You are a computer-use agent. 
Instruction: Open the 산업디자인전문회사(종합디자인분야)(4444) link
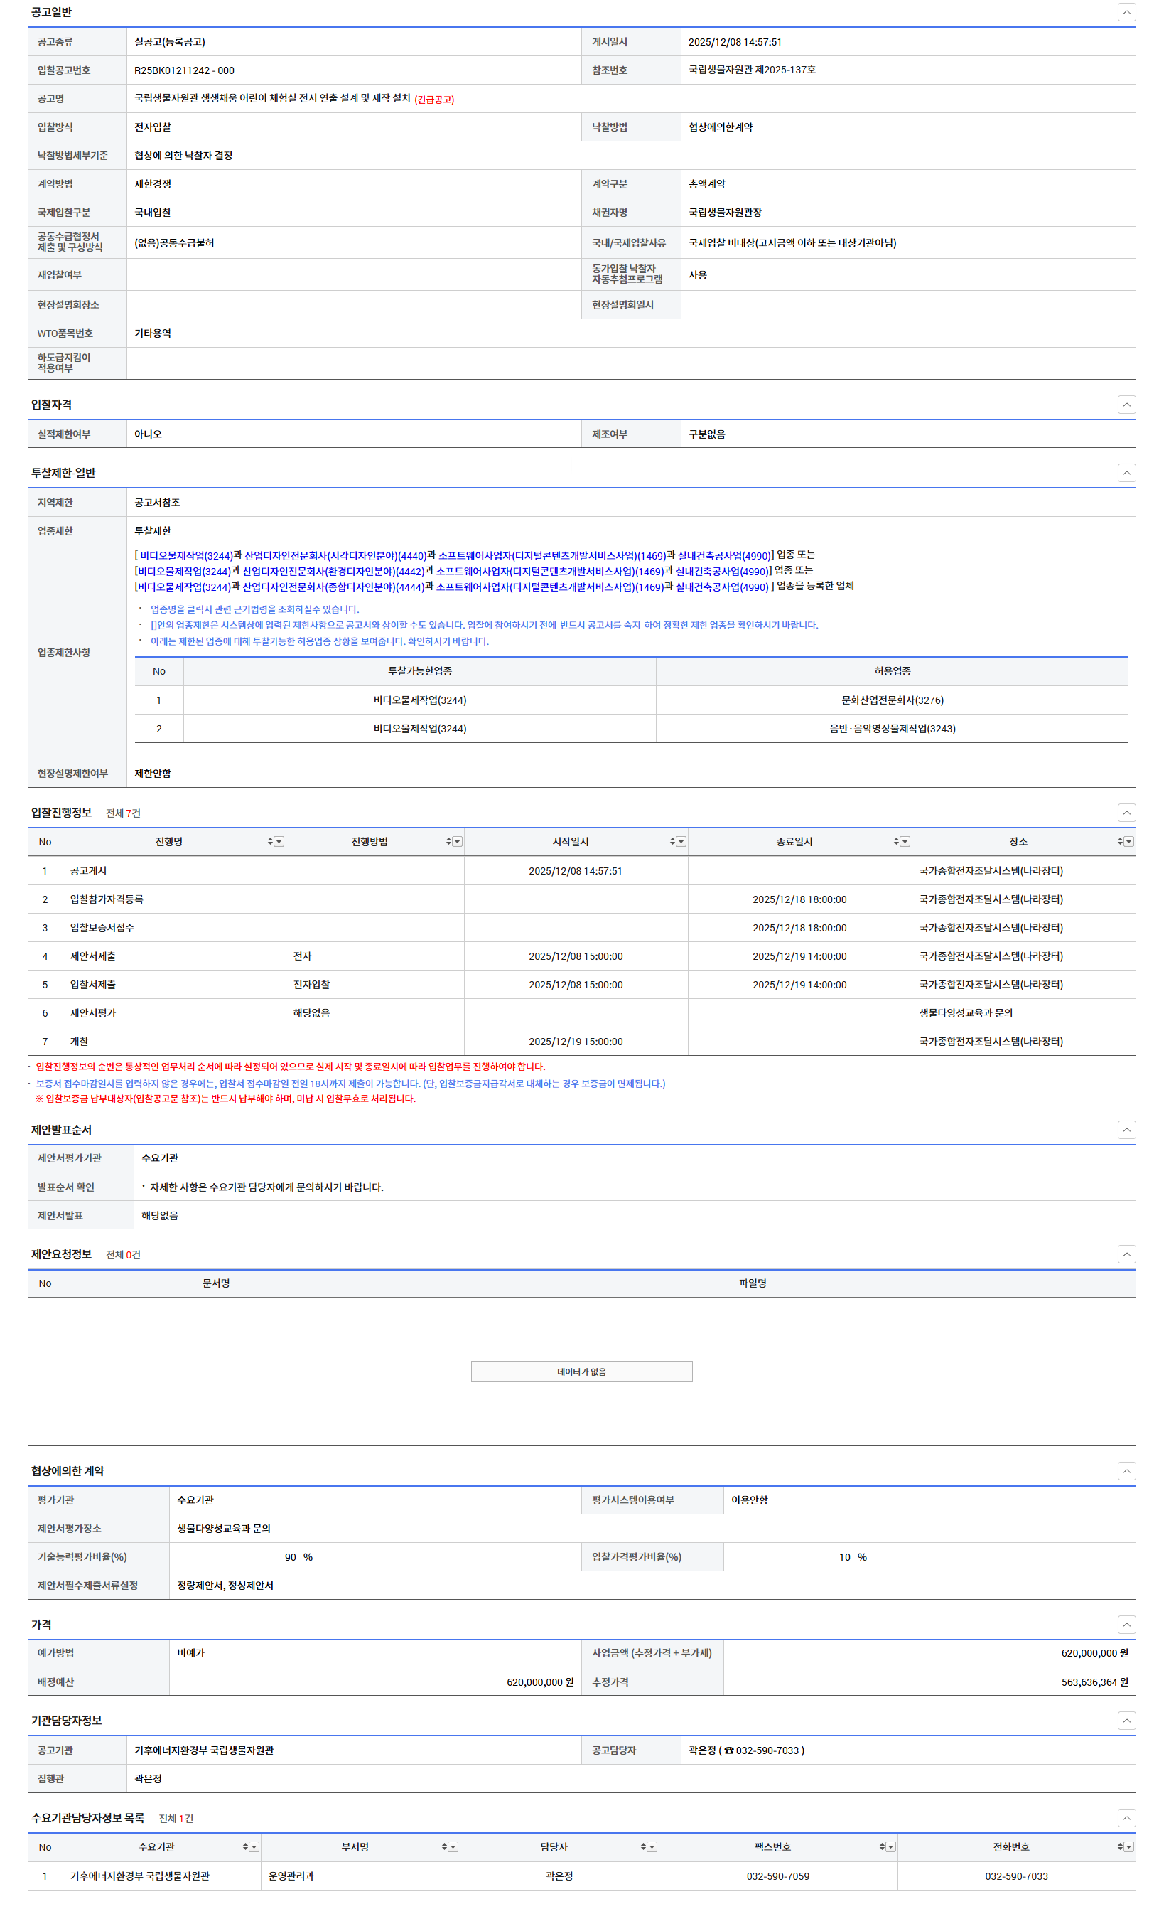[333, 587]
